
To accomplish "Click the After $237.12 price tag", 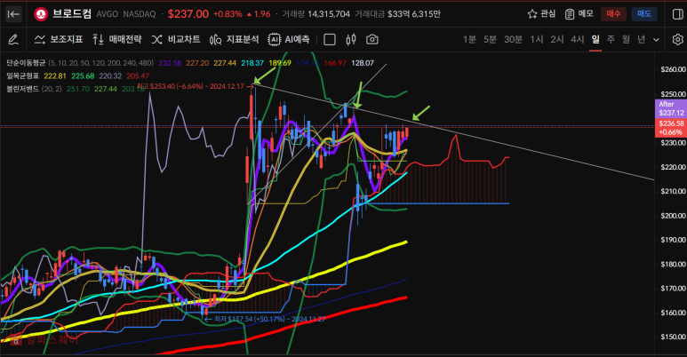I will [671, 108].
